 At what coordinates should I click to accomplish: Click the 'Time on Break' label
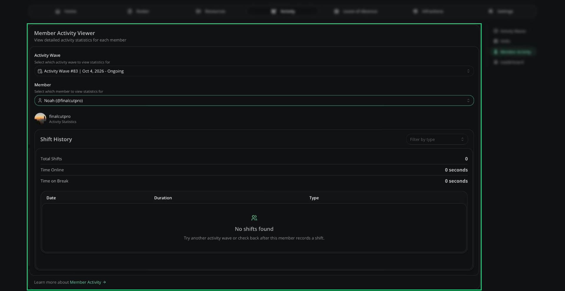(54, 181)
